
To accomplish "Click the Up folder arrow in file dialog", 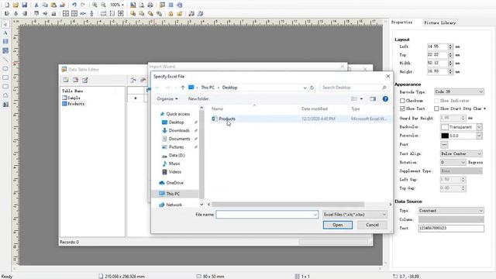I will click(183, 88).
